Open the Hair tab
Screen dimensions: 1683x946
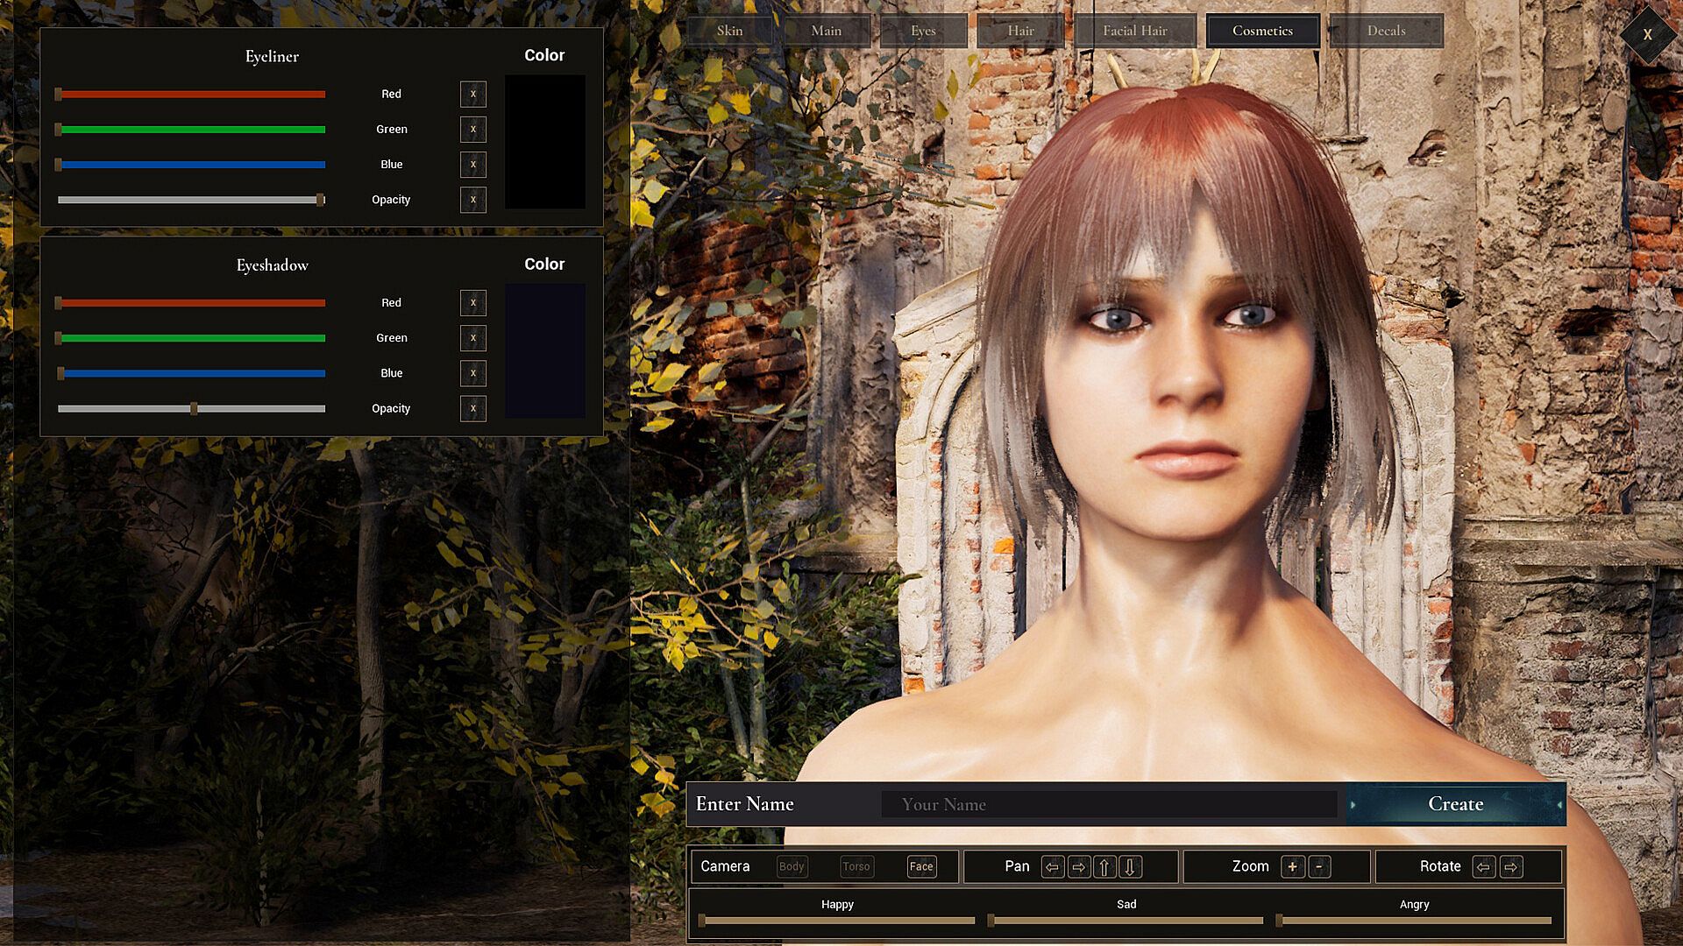click(x=1020, y=31)
